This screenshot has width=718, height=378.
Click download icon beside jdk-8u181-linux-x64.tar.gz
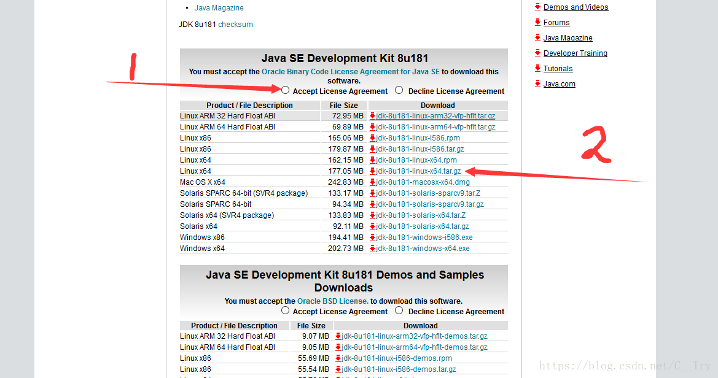coord(373,171)
